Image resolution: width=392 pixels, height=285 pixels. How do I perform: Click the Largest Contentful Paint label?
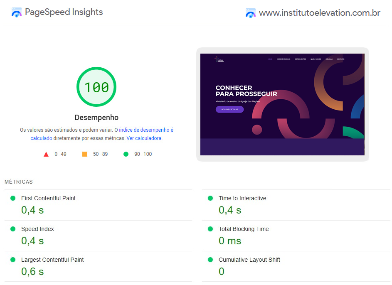52,260
